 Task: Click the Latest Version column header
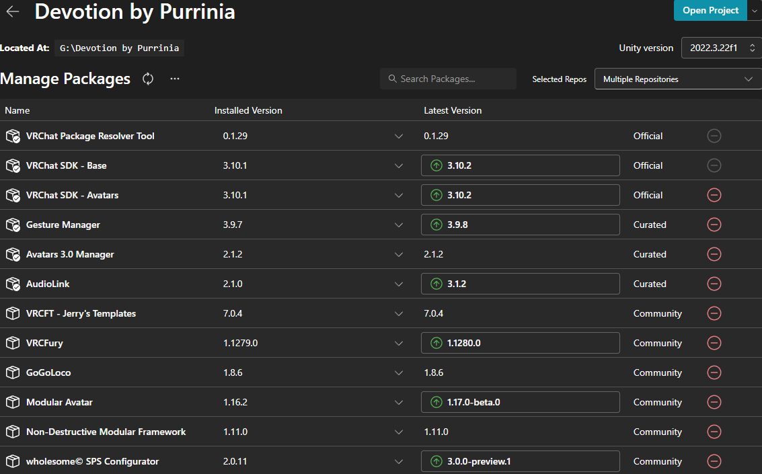[x=453, y=110]
